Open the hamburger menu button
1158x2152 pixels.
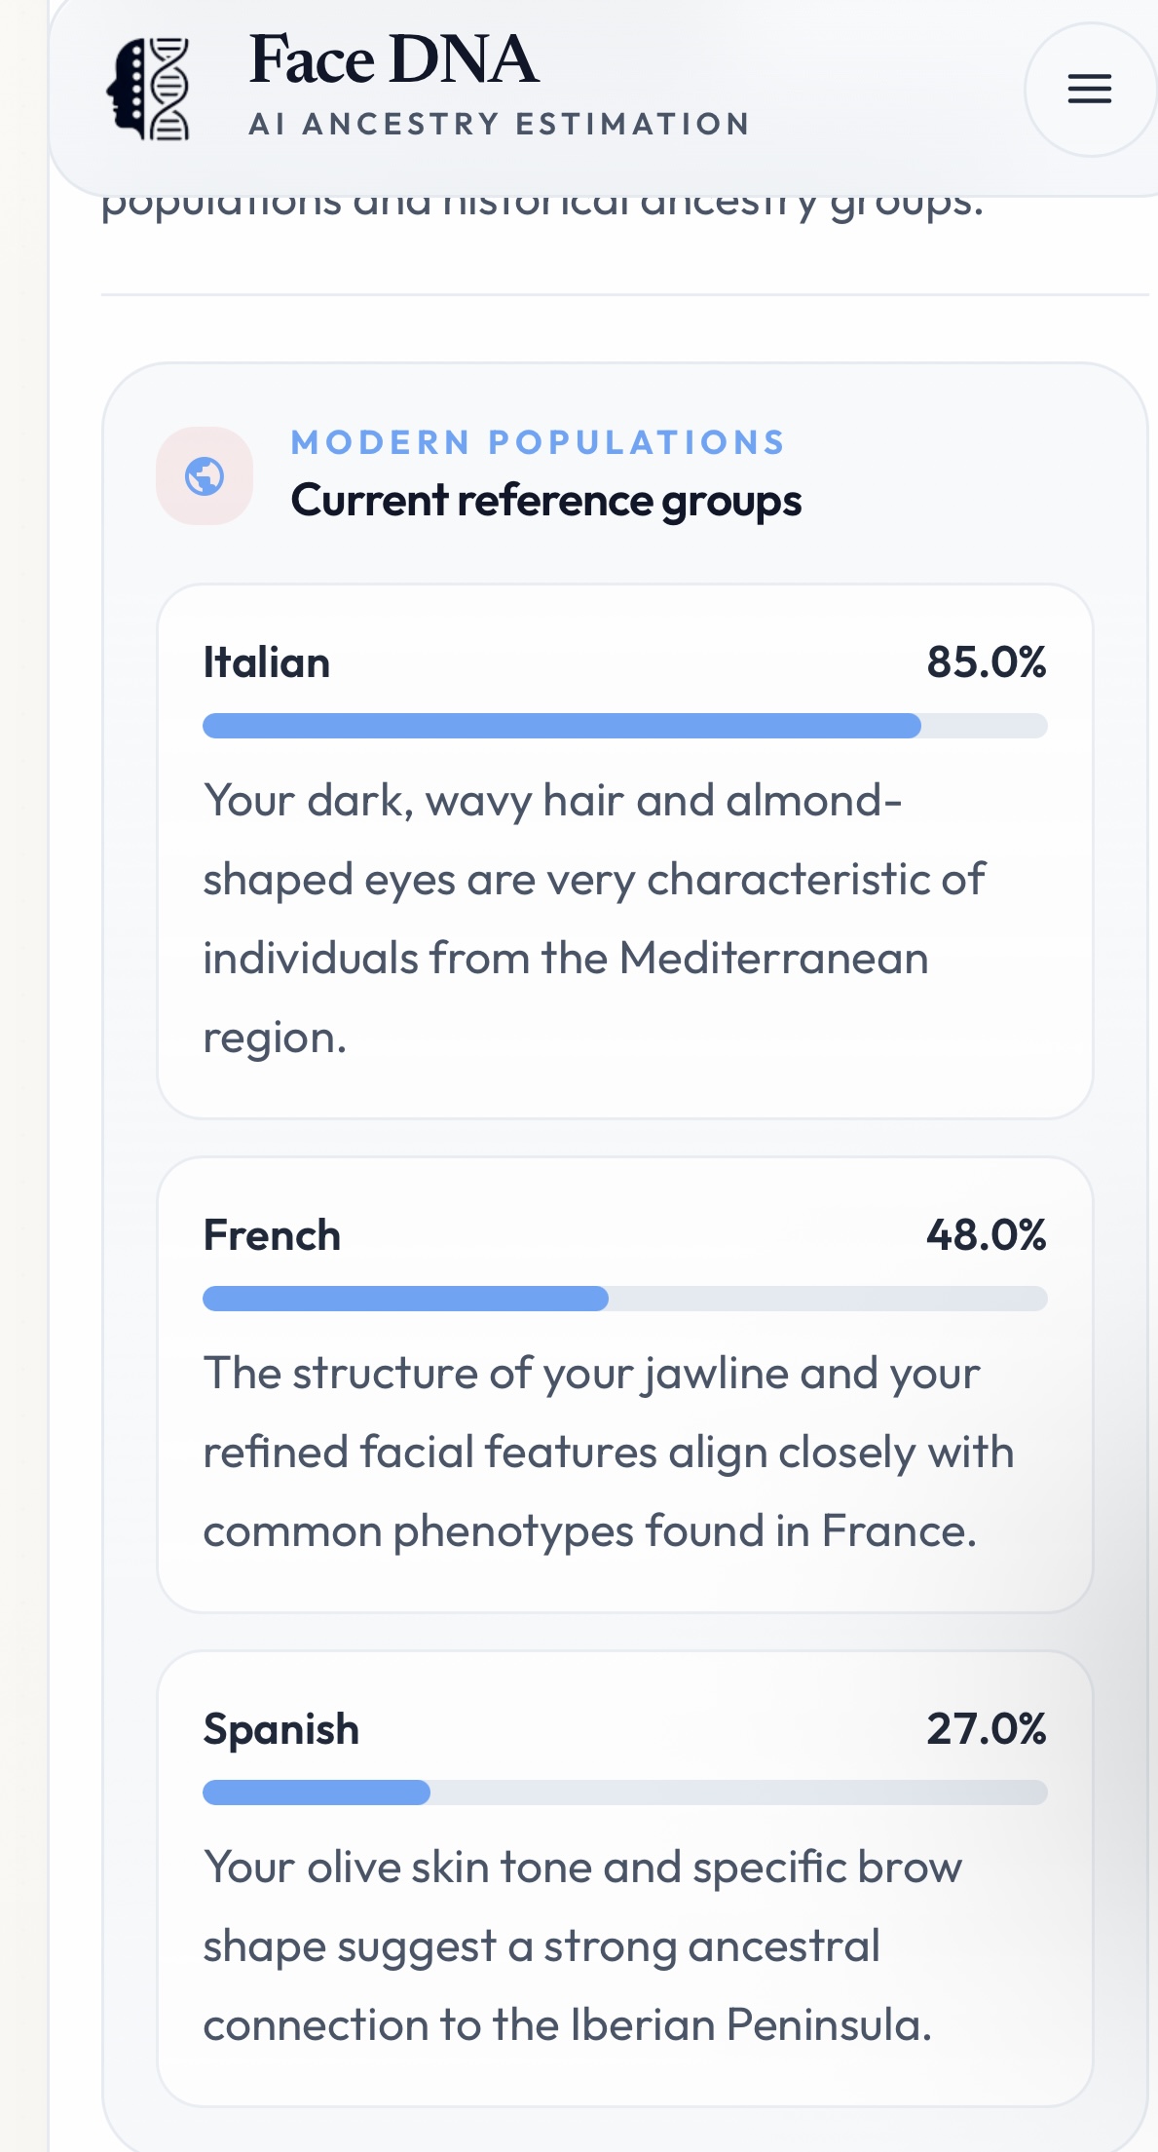point(1089,89)
